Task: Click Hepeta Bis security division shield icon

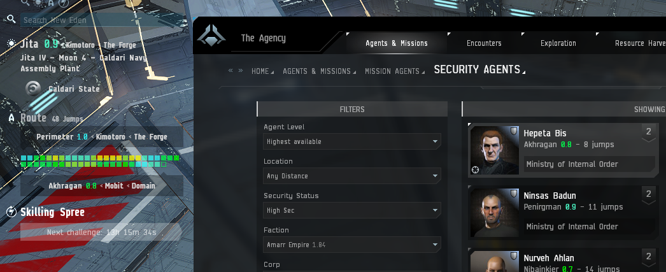Action: pos(514,131)
